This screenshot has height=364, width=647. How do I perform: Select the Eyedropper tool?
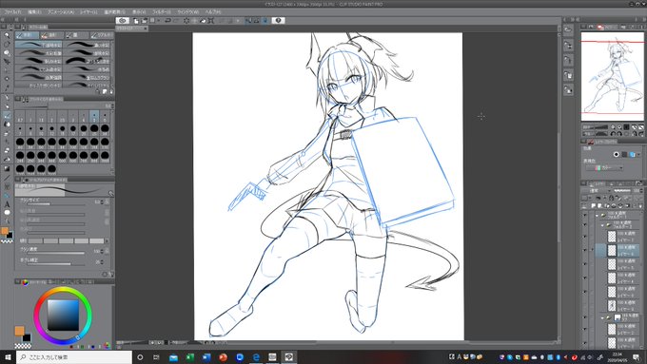click(x=7, y=87)
